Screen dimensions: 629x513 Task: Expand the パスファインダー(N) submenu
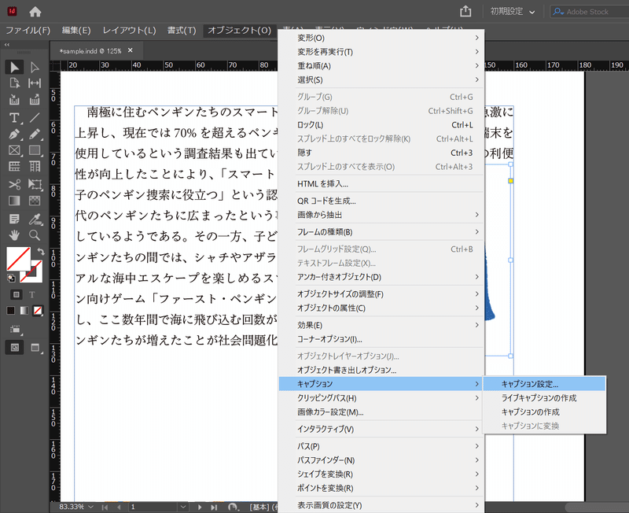coord(381,460)
